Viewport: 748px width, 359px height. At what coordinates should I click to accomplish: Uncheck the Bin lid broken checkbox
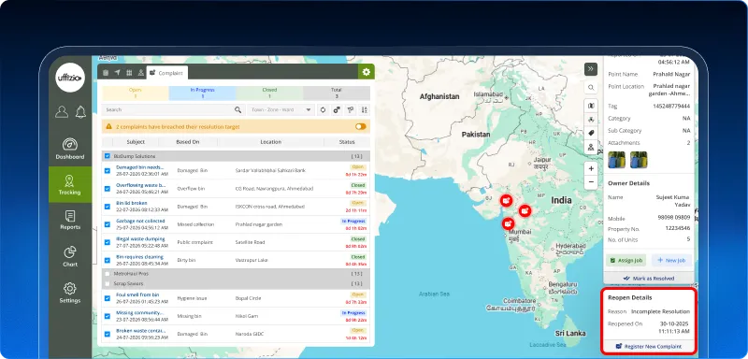click(107, 207)
